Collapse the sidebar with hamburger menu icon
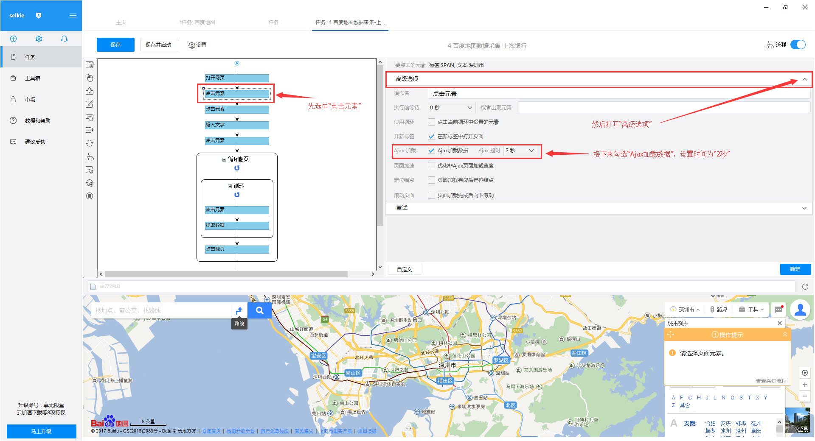 click(x=73, y=15)
